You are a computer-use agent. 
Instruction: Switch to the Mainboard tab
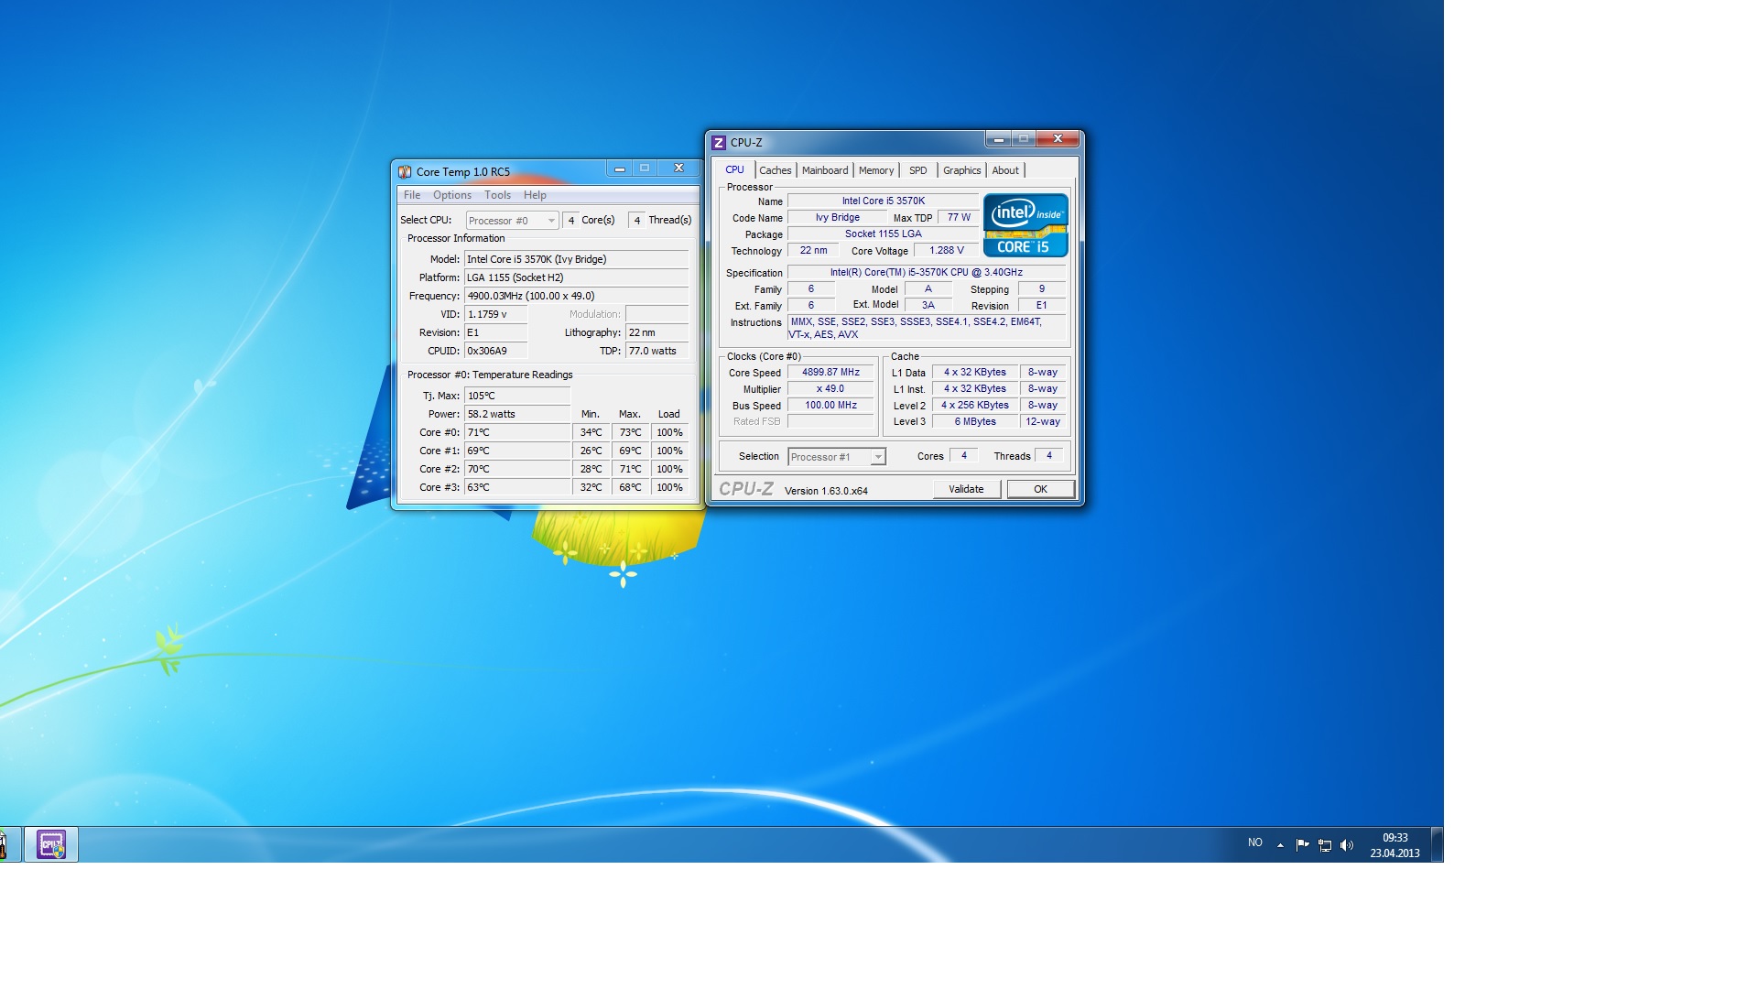coord(825,170)
